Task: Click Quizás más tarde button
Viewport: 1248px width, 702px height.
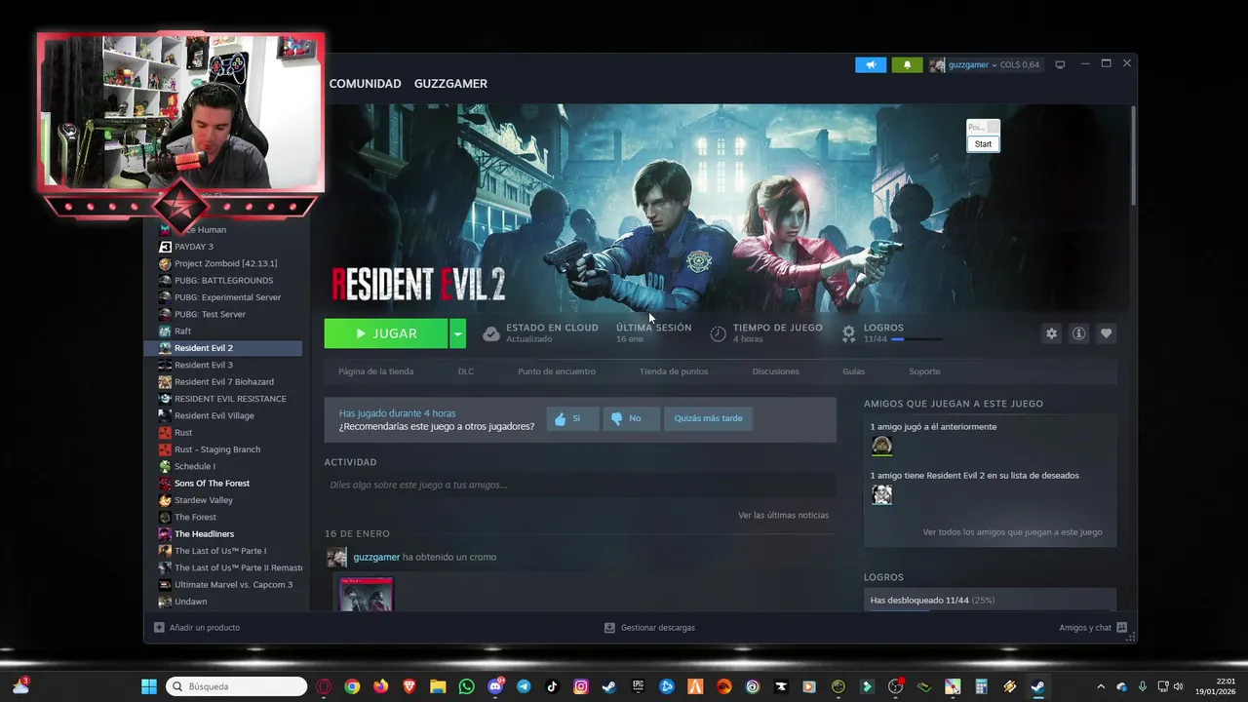Action: [x=708, y=419]
